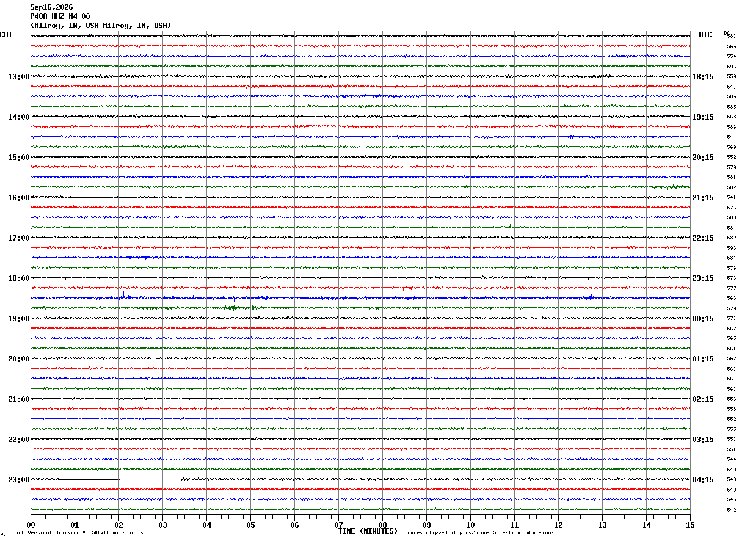Viewport: 739px width, 541px height.
Task: Click the DC offset value 596
Action: pos(731,66)
